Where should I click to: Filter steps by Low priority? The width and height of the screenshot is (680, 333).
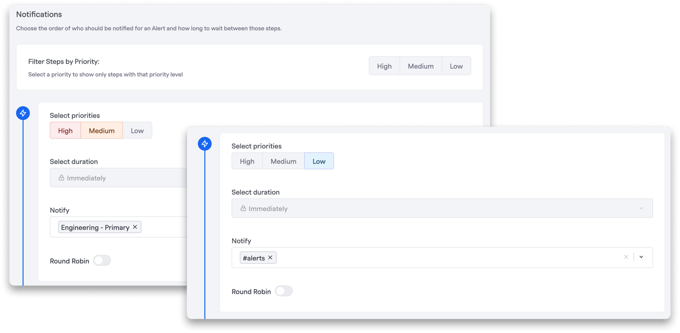tap(456, 66)
